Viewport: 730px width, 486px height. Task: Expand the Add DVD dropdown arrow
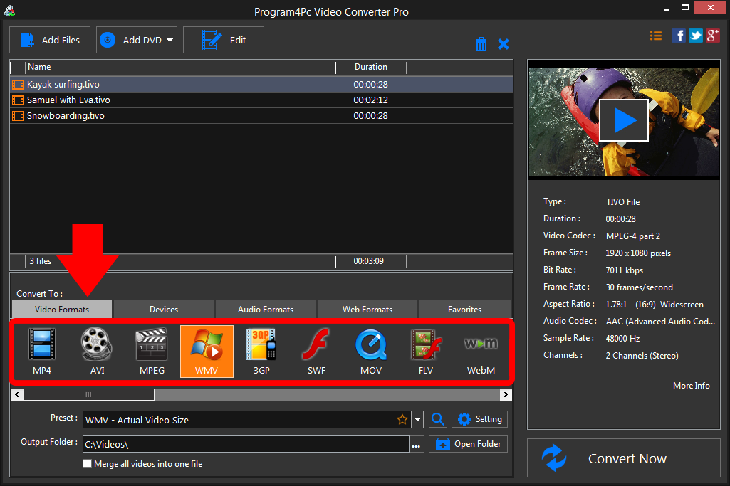tap(170, 40)
